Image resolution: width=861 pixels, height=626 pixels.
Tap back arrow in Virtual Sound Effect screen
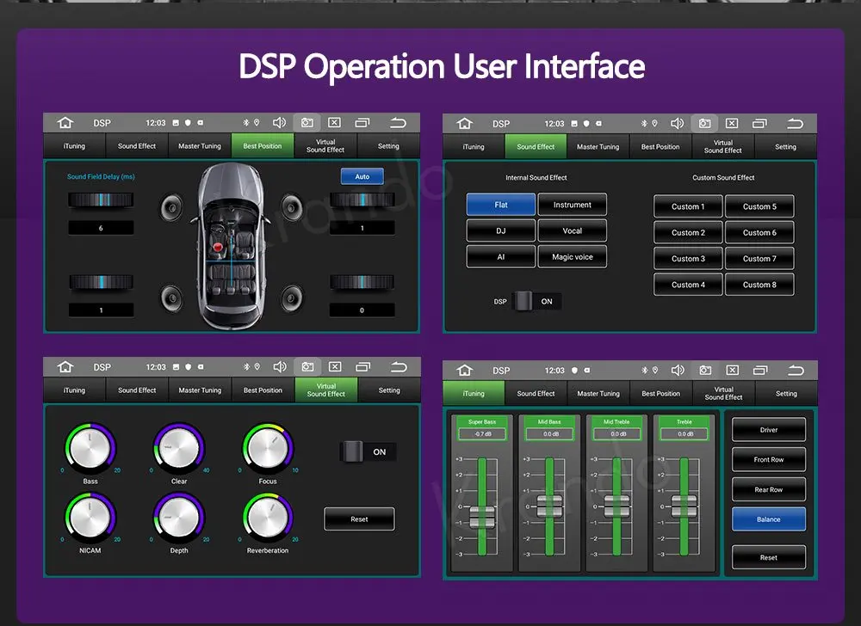[x=399, y=366]
